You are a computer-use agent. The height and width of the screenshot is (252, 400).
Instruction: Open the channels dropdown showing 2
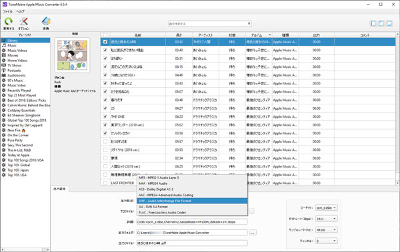click(327, 241)
